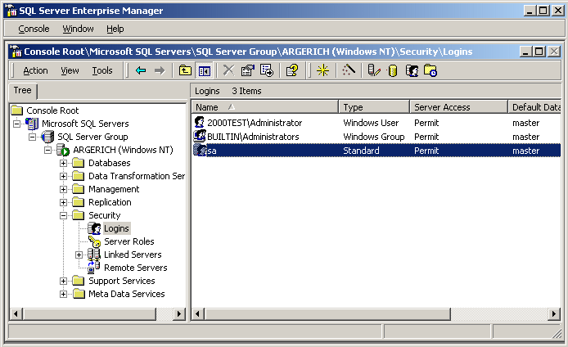Minimize the inner Logins console window
This screenshot has width=568, height=347.
(x=525, y=52)
